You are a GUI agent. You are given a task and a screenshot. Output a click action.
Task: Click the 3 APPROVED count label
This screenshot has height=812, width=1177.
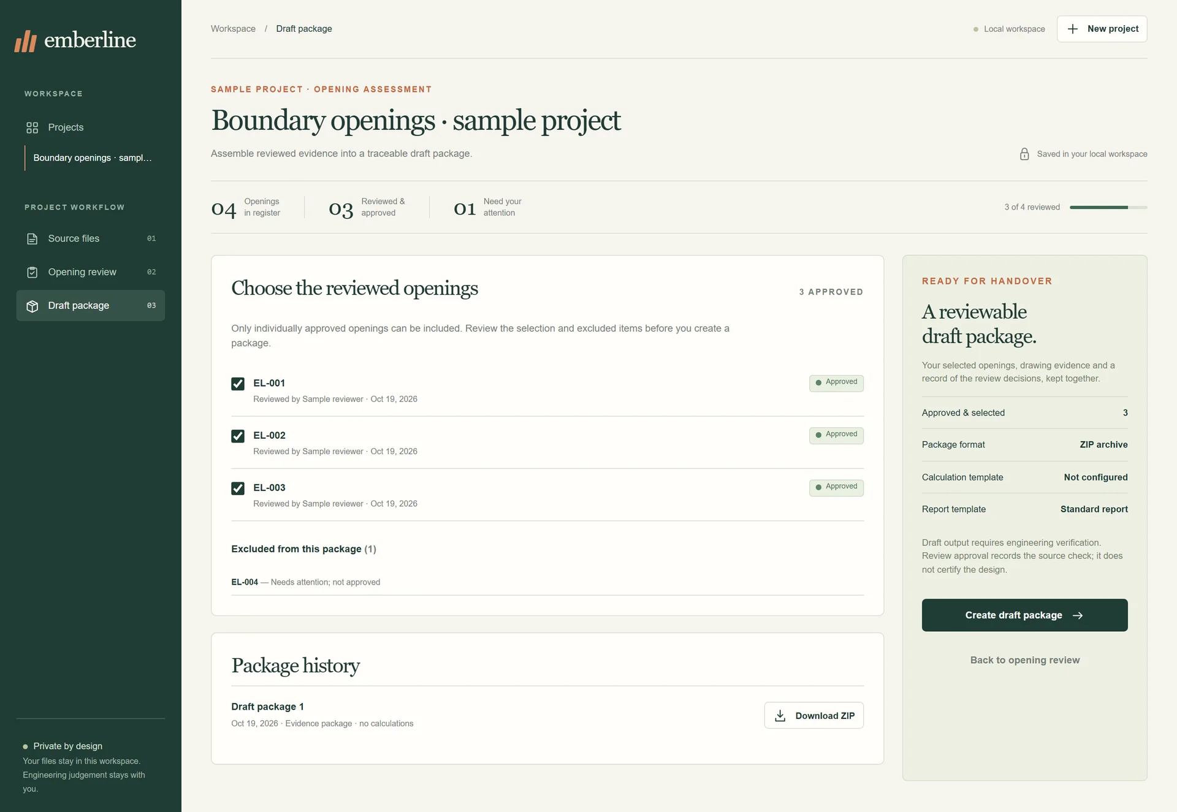[831, 292]
